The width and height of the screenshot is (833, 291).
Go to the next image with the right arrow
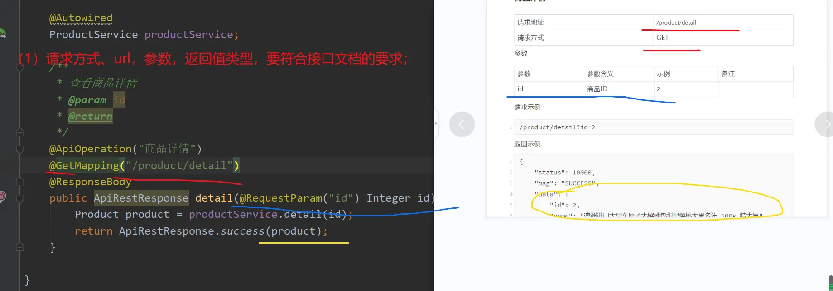click(x=826, y=124)
